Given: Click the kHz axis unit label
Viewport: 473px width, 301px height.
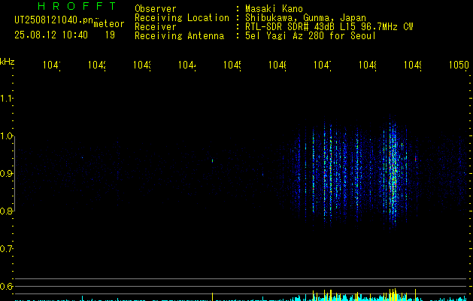Looking at the screenshot, I should point(8,62).
